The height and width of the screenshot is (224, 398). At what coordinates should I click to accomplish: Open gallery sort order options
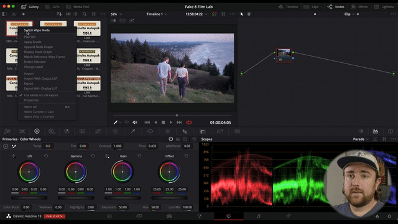(x=59, y=14)
